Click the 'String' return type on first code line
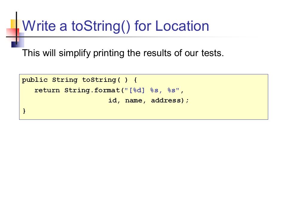Screen dimensions: 287x215 point(65,80)
